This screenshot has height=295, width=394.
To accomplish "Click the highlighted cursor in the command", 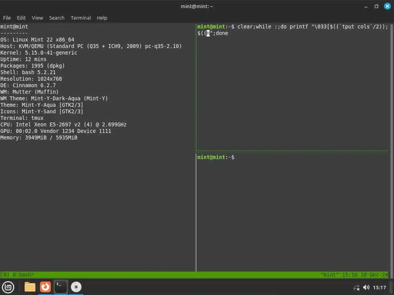I will 208,33.
